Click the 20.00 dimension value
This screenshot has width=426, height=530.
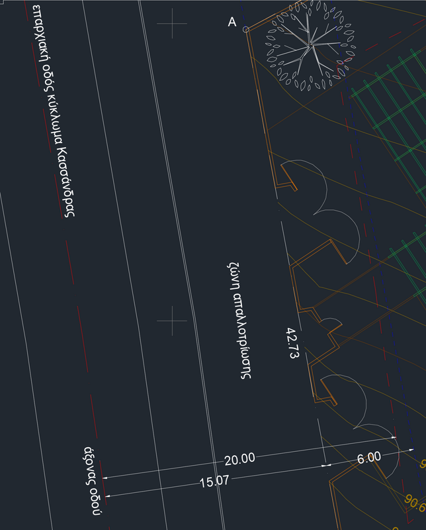tap(239, 458)
